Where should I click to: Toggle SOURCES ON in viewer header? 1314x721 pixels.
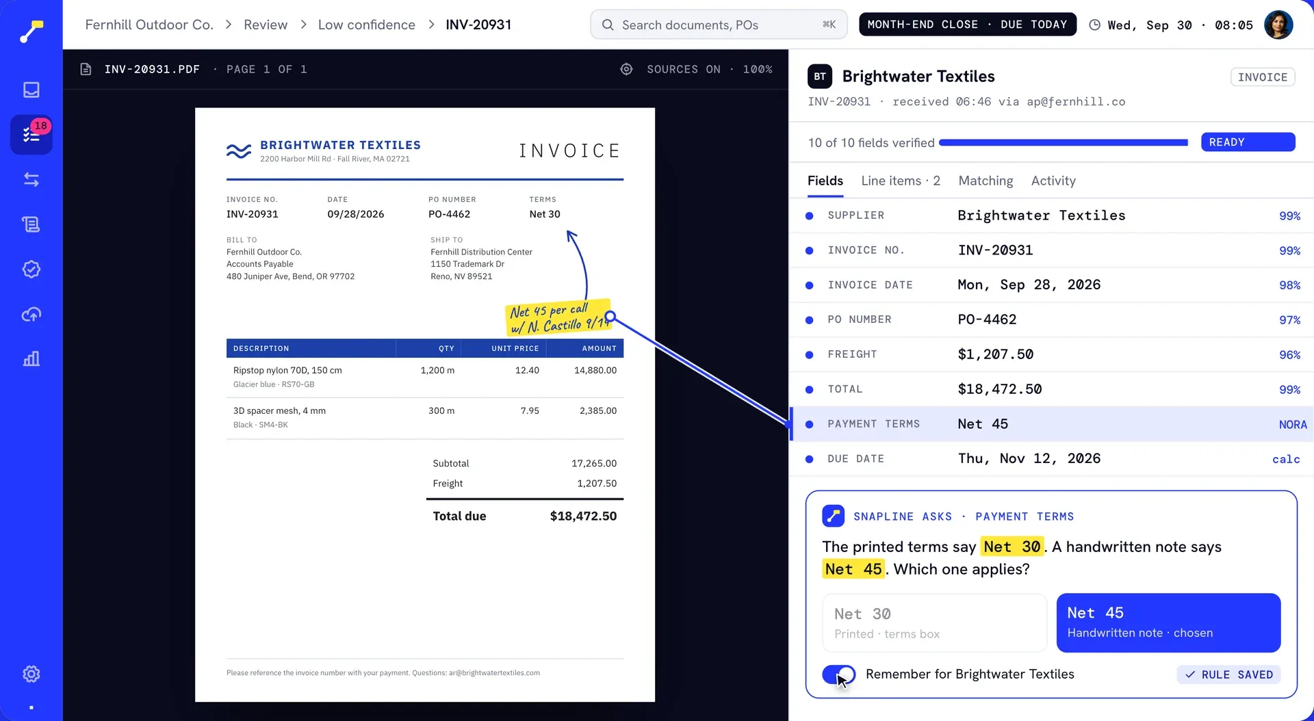(684, 69)
